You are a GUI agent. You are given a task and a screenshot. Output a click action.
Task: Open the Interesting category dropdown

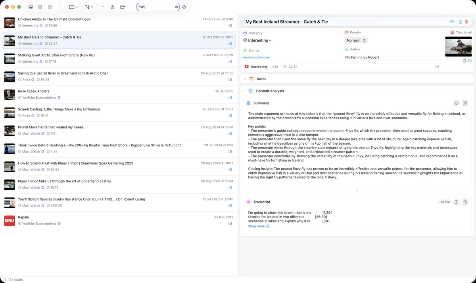(x=257, y=40)
